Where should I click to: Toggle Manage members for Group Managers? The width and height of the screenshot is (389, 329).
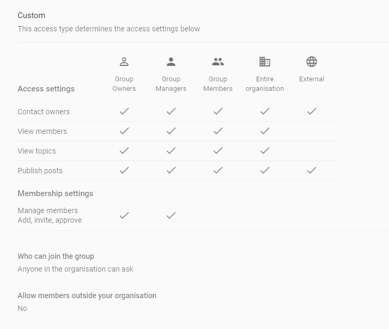[x=171, y=215]
